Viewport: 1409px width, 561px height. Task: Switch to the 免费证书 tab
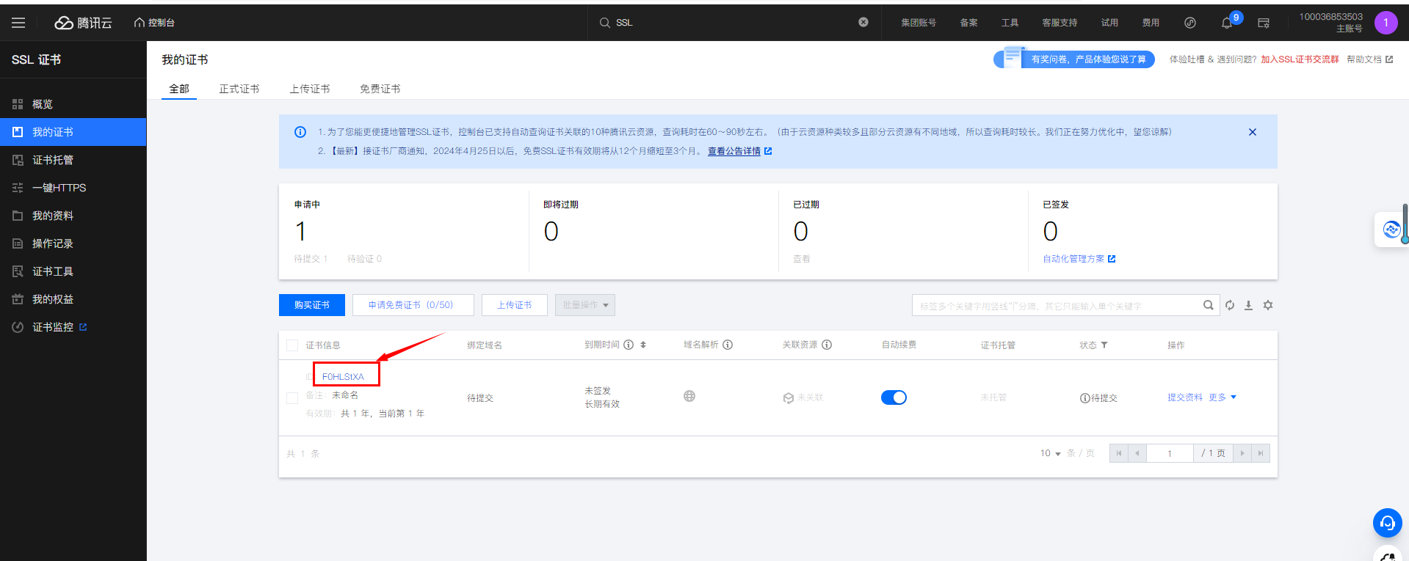click(x=380, y=89)
